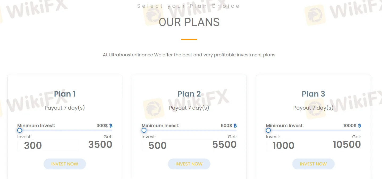Click the Plan 2 investment slider handle

[x=144, y=130]
